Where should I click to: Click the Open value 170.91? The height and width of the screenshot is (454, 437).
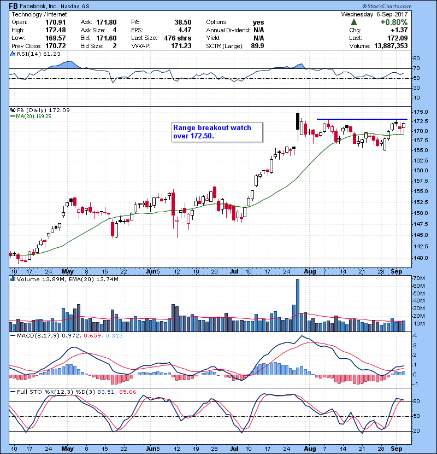(56, 22)
